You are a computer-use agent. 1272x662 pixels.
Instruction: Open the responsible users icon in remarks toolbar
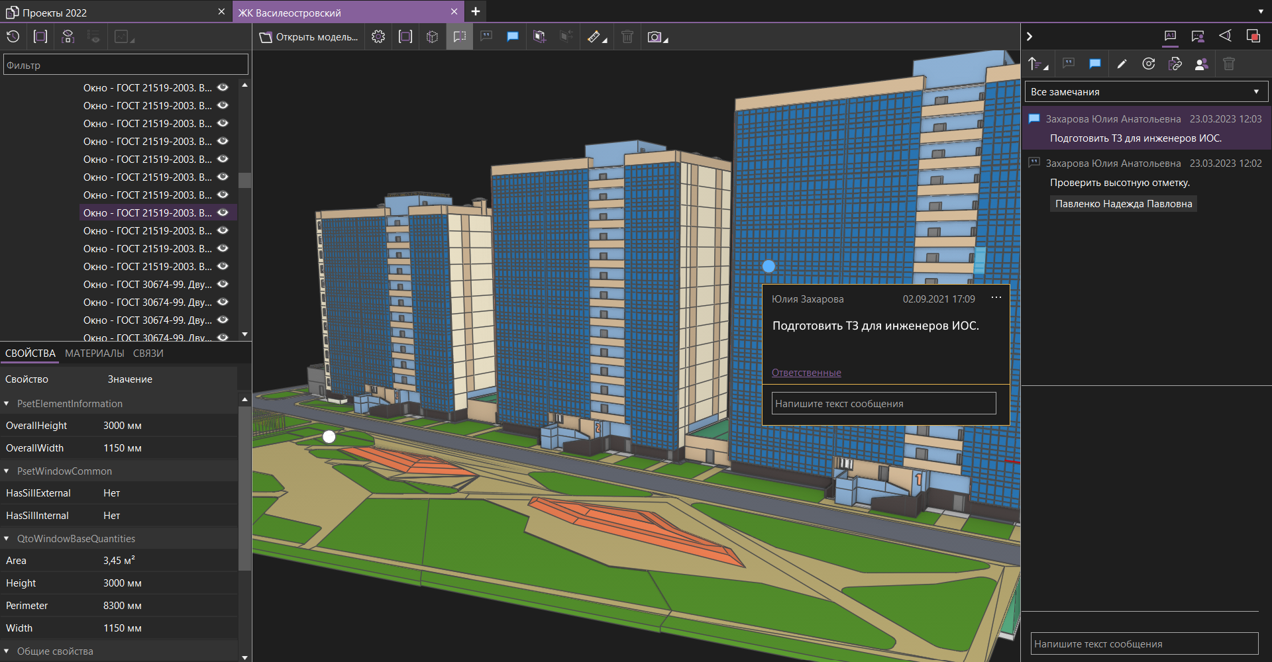(1201, 64)
